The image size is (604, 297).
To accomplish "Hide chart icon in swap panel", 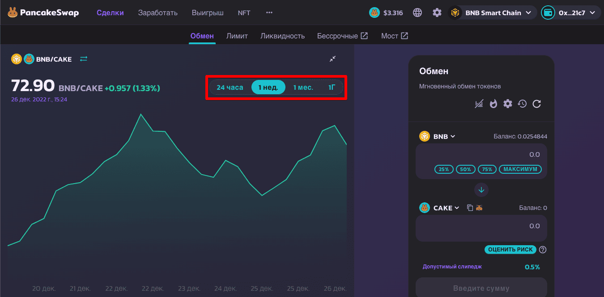I will coord(479,104).
